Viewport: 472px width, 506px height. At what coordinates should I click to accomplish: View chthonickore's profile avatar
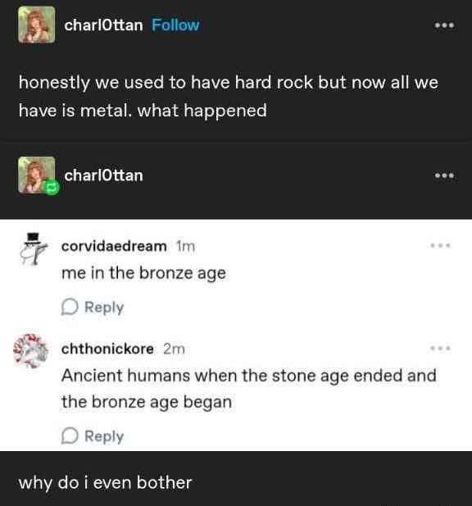pos(30,351)
